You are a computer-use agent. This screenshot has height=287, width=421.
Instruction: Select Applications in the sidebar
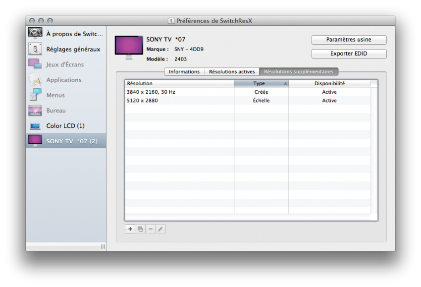click(66, 79)
